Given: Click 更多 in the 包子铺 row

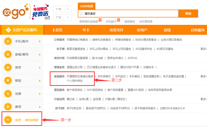Looking at the screenshot, I should 204,49.
